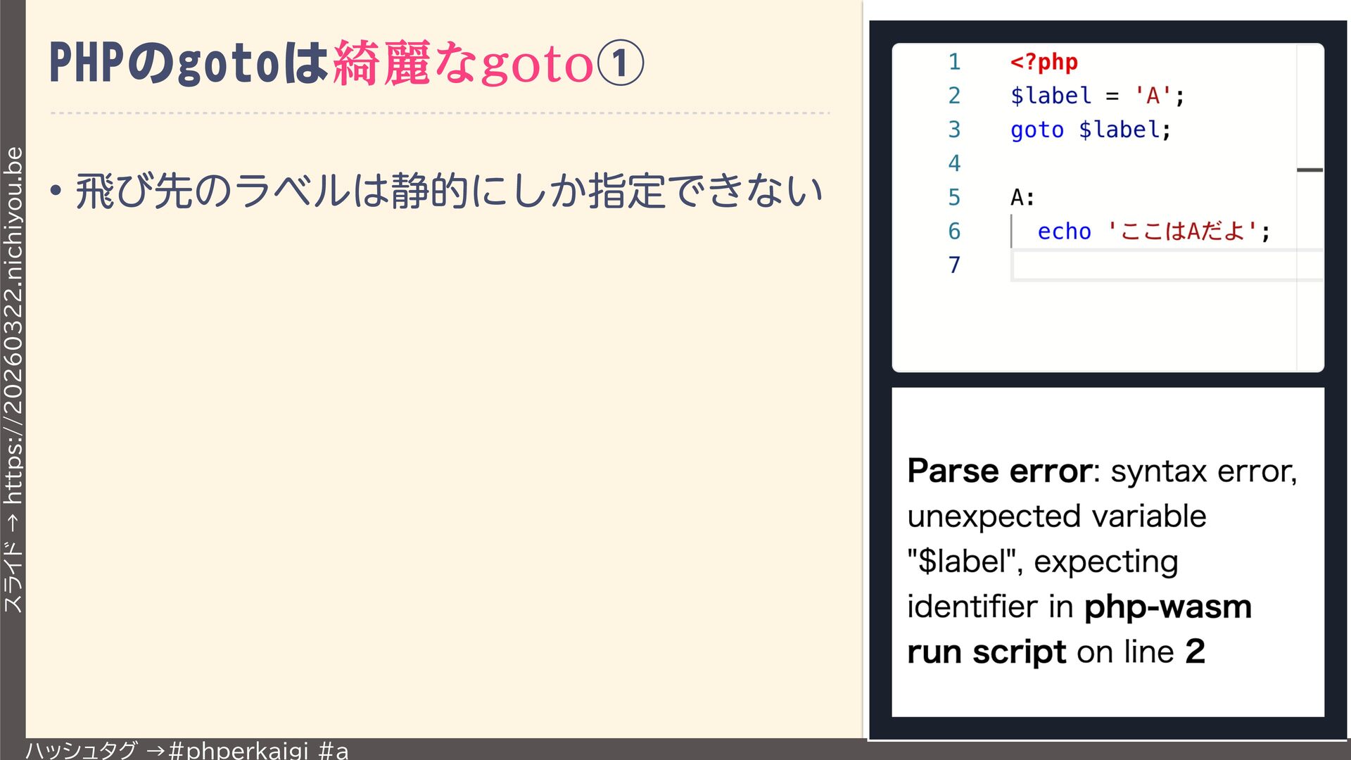The width and height of the screenshot is (1351, 760).
Task: Click line number 3 in the gutter
Action: tap(954, 129)
